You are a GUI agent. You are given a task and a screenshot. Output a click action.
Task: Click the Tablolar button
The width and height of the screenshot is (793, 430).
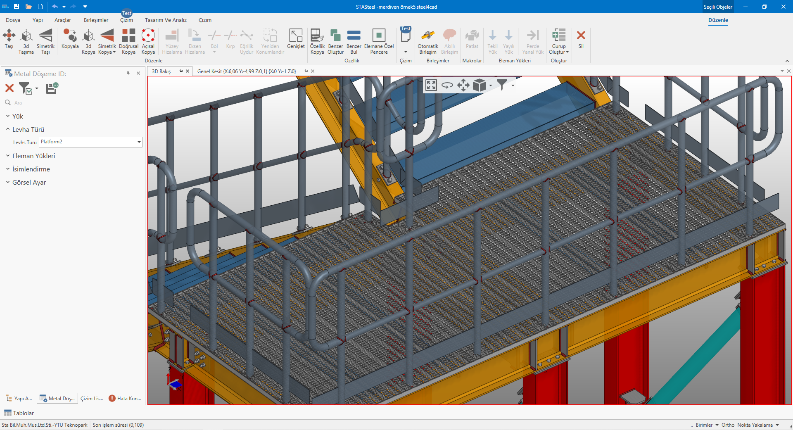point(19,413)
